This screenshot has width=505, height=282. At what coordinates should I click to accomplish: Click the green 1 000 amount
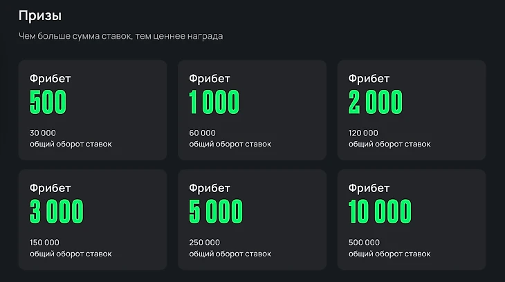(x=214, y=102)
